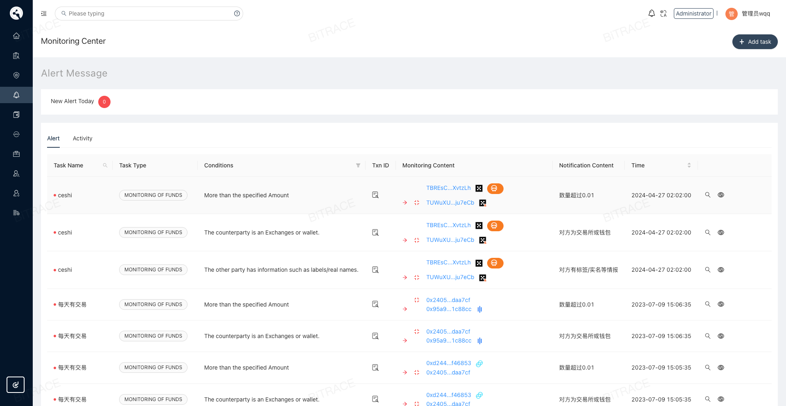The image size is (786, 406).
Task: Collapse the sidebar menu toggle icon
Action: click(44, 14)
